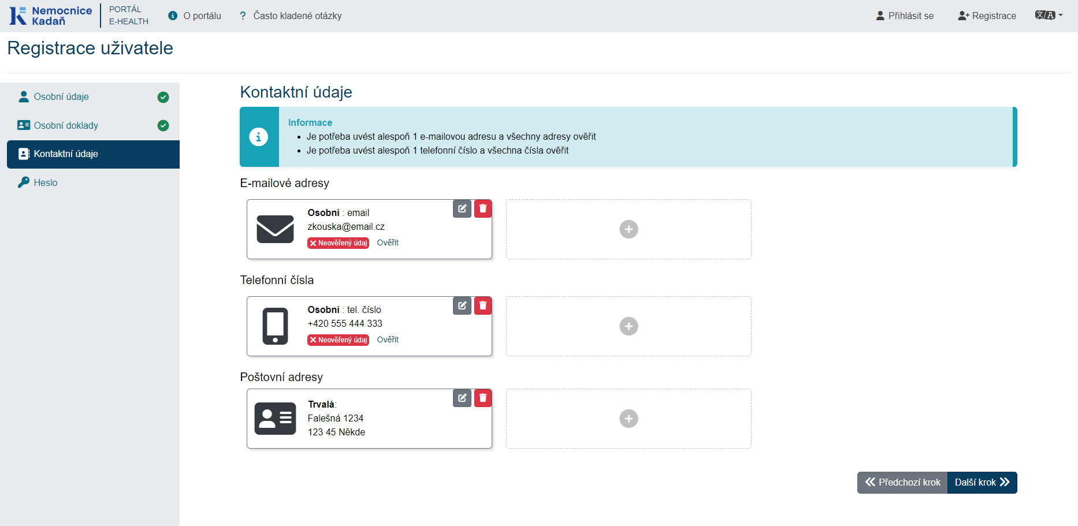The height and width of the screenshot is (526, 1078).
Task: Open Často kladené otázky page
Action: tap(291, 16)
